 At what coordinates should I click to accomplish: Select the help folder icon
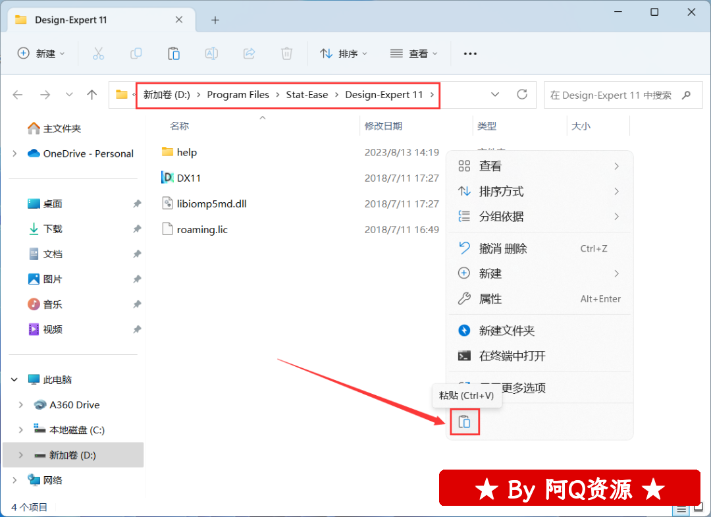tap(167, 152)
